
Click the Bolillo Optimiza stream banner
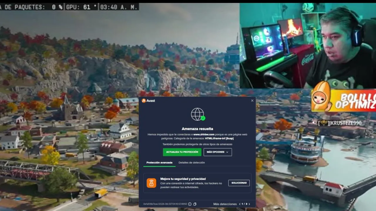pos(344,97)
